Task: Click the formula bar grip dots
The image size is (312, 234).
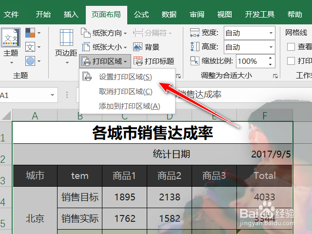Action: [67, 95]
